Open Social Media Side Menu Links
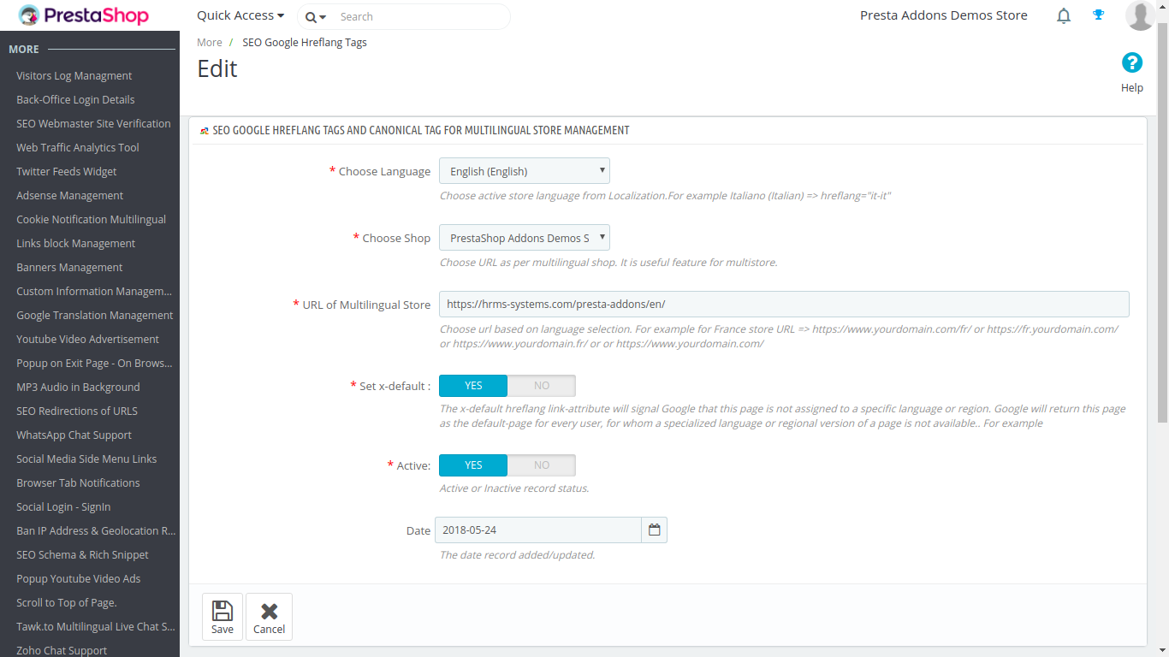1169x657 pixels. (86, 459)
